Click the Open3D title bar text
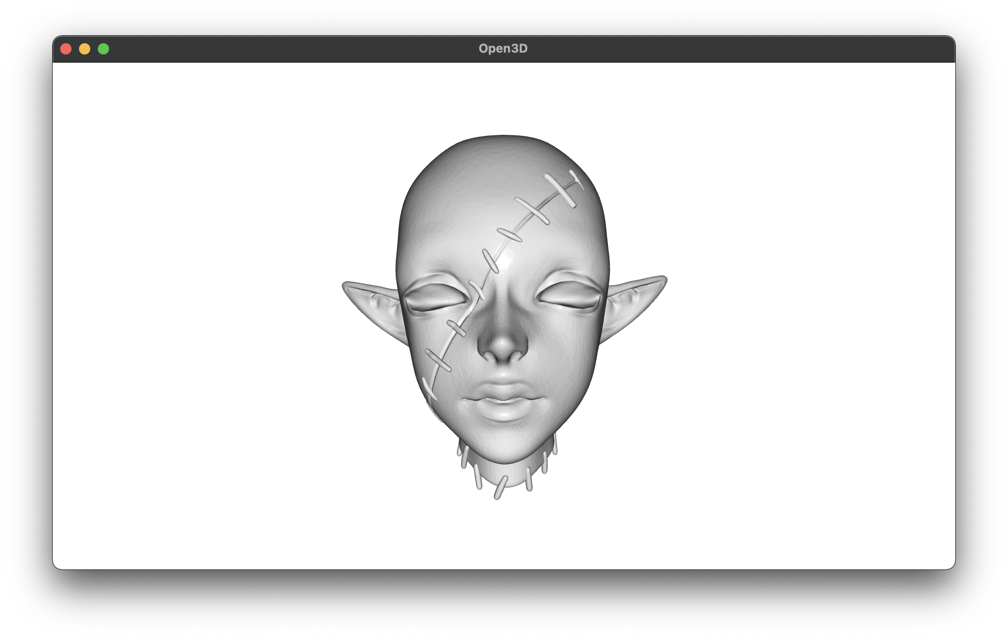 point(503,47)
